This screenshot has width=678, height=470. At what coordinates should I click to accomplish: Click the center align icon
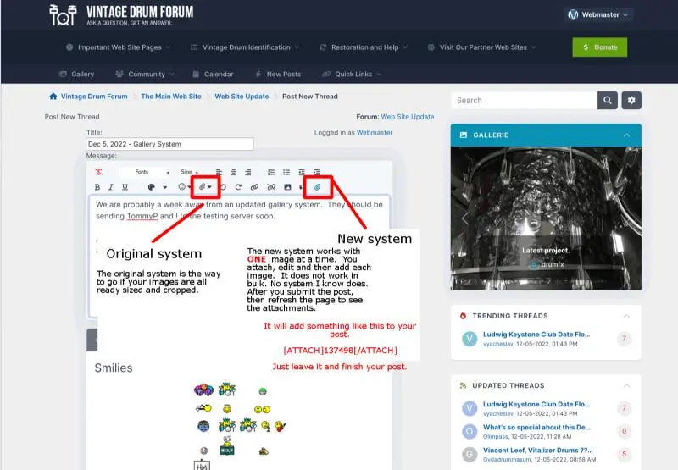[x=234, y=172]
